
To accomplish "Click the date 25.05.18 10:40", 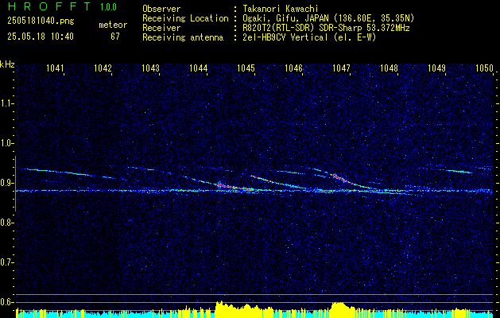I will 41,37.
